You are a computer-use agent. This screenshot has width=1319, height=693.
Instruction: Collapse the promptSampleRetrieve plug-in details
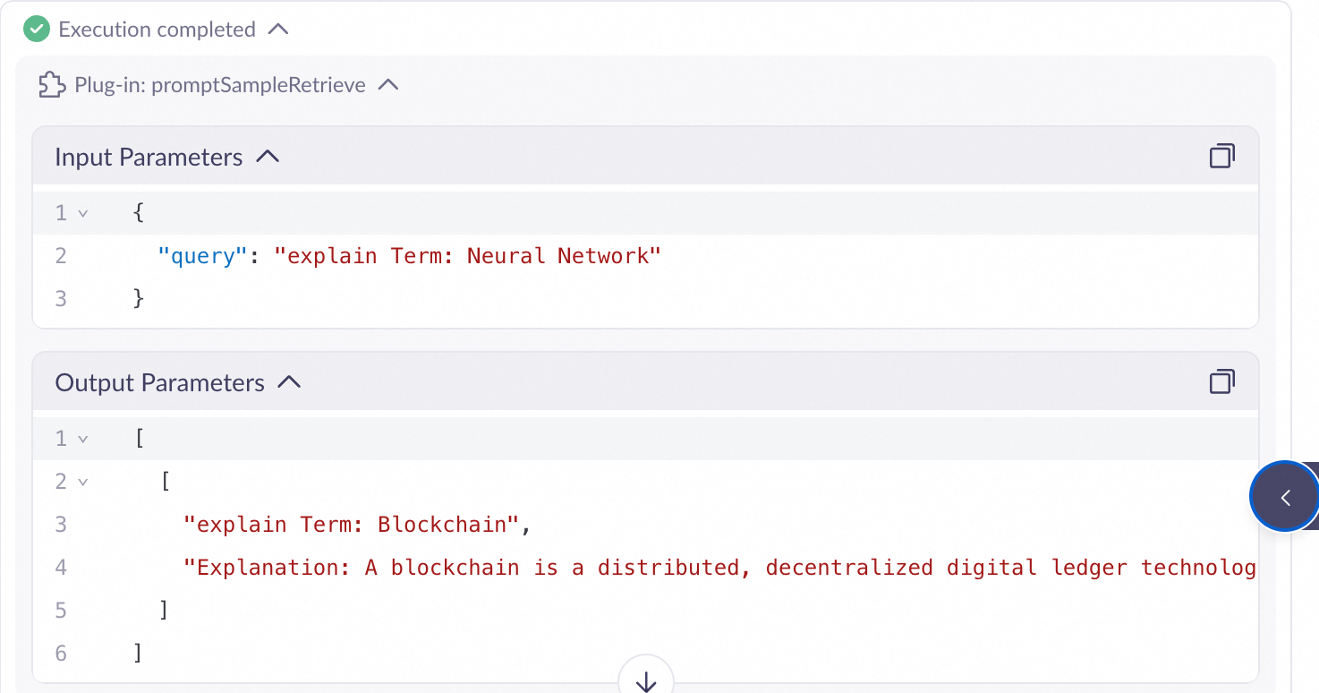point(387,85)
